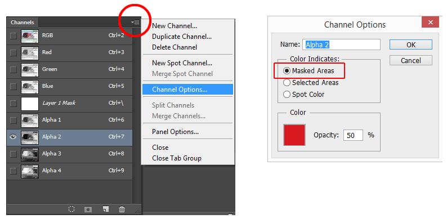Cancel the Channel Options dialog
The image size is (447, 223).
[x=411, y=60]
